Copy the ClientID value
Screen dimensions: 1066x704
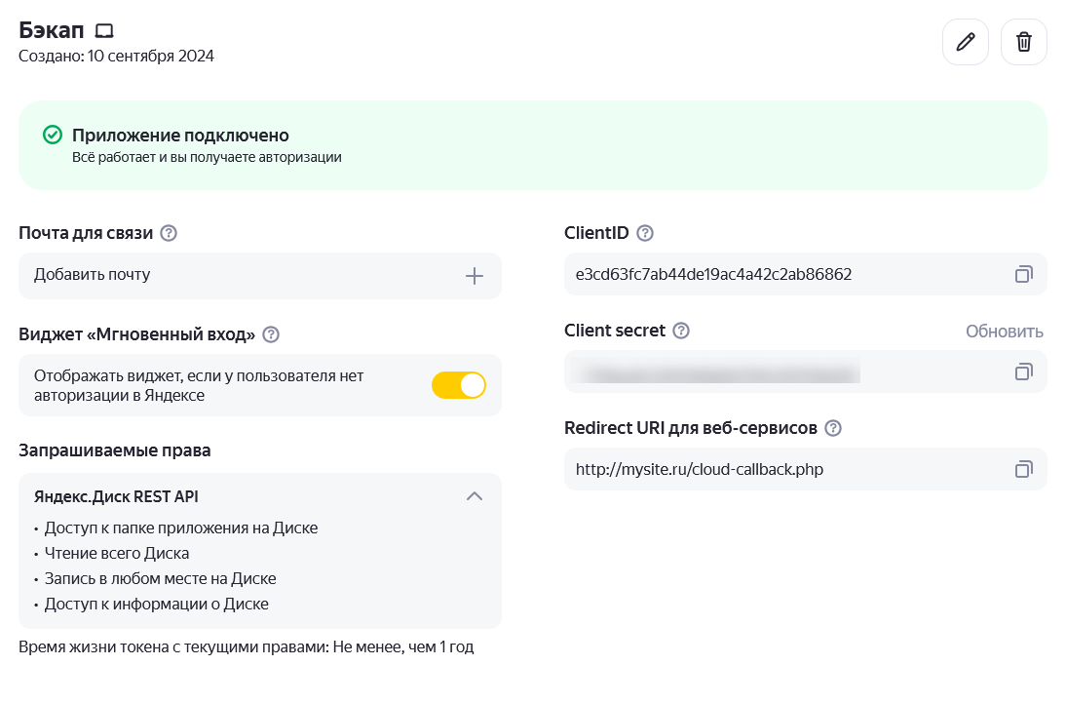click(x=1023, y=275)
